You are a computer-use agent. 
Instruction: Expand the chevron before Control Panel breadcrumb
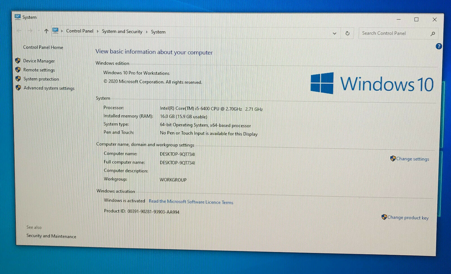[x=62, y=31]
